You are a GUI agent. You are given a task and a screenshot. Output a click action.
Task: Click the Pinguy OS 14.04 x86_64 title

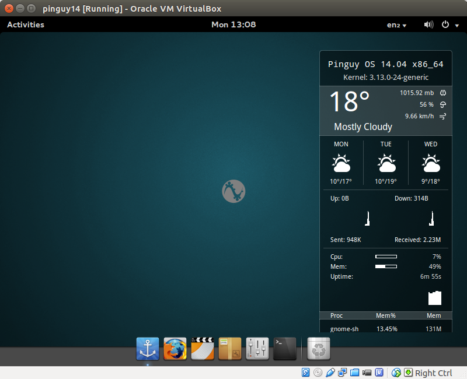(386, 64)
